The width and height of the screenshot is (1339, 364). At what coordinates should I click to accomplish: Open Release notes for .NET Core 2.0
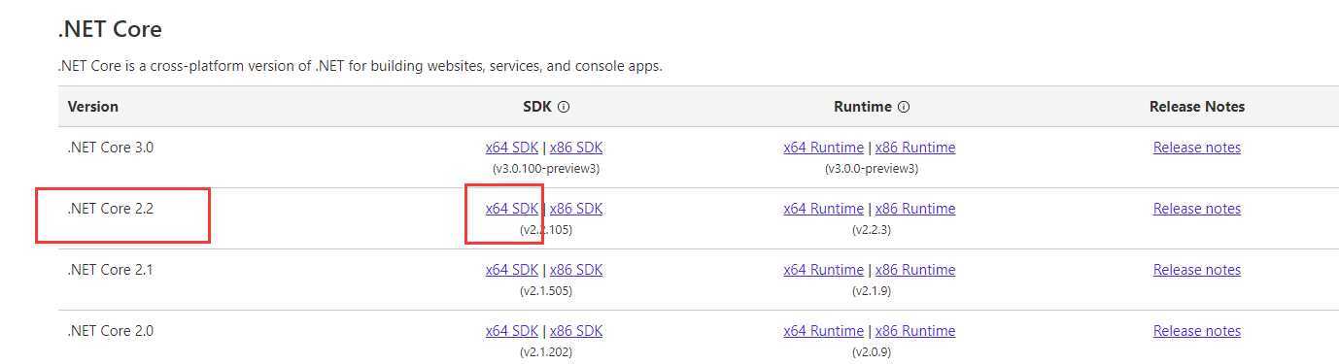tap(1197, 331)
